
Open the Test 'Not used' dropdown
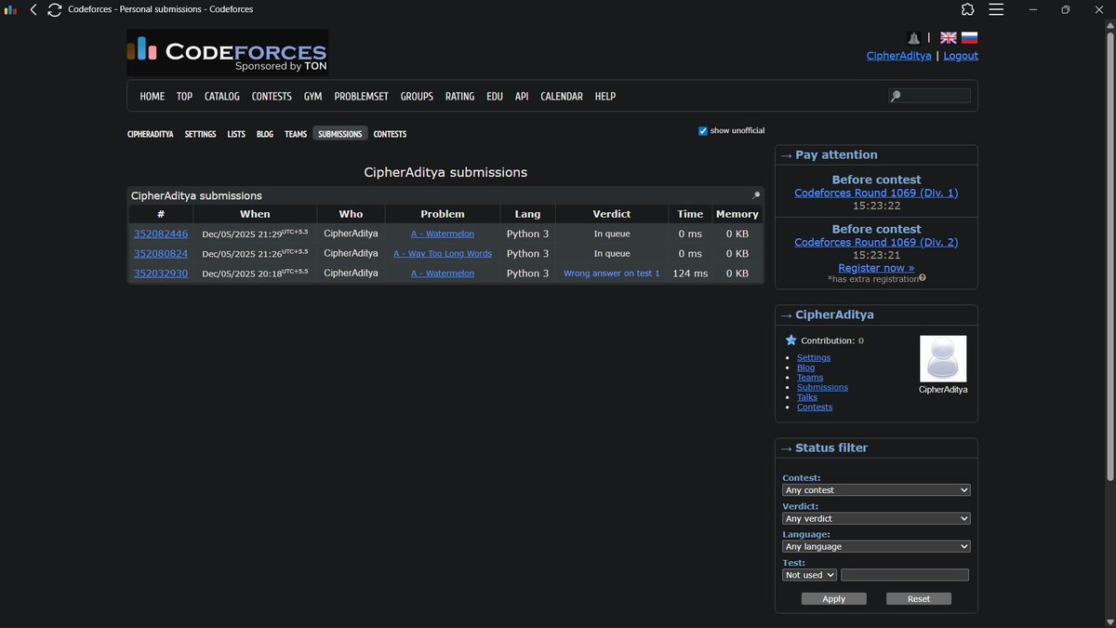click(809, 575)
